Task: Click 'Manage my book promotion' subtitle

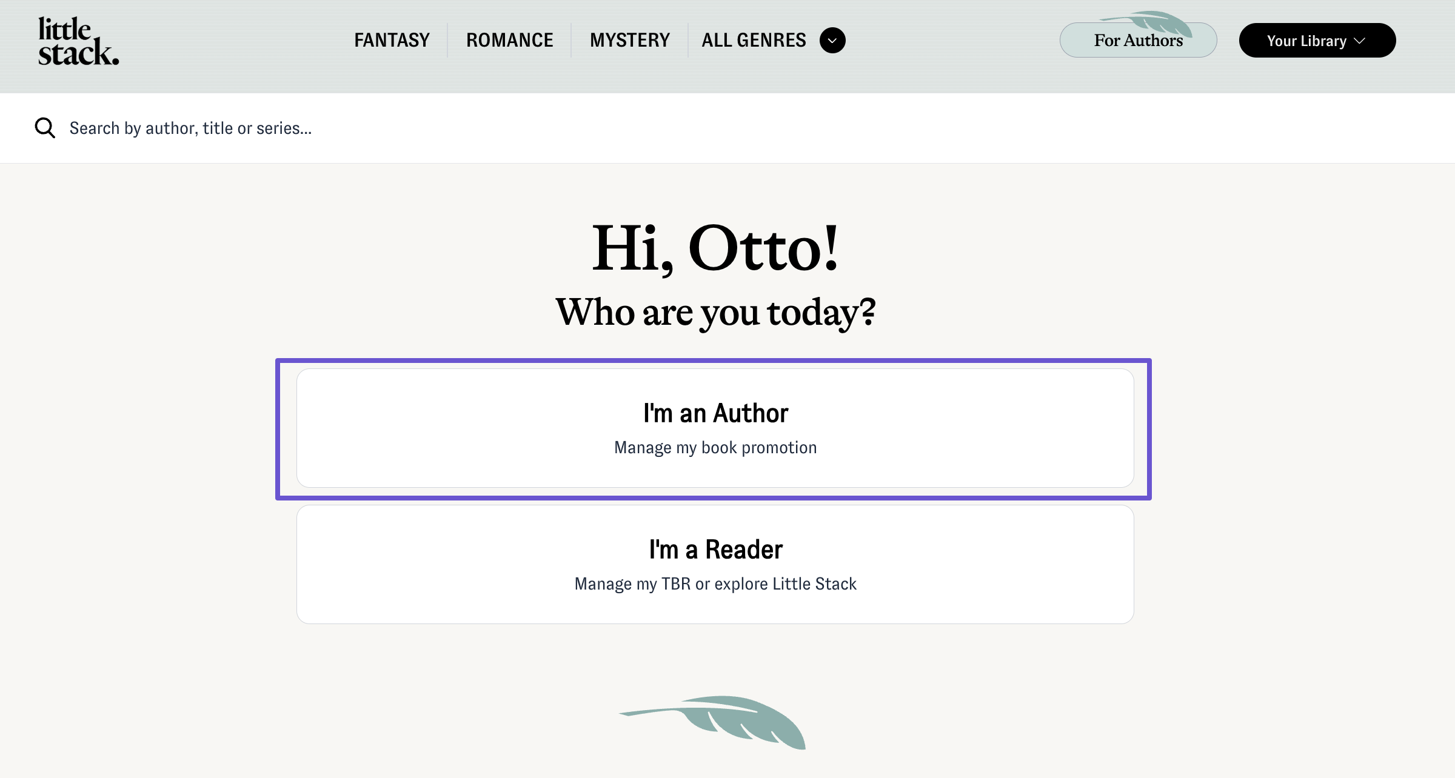Action: point(715,448)
